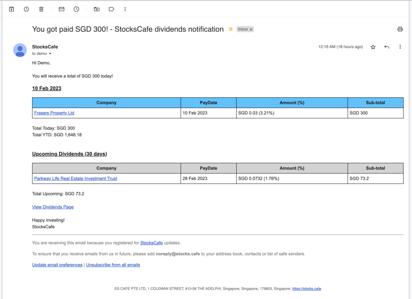Image resolution: width=412 pixels, height=299 pixels.
Task: Open https://stocks.cafe link
Action: [307, 289]
